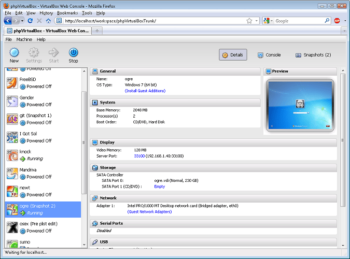The height and width of the screenshot is (259, 350).
Task: Click in the Google search field
Action: (x=299, y=21)
